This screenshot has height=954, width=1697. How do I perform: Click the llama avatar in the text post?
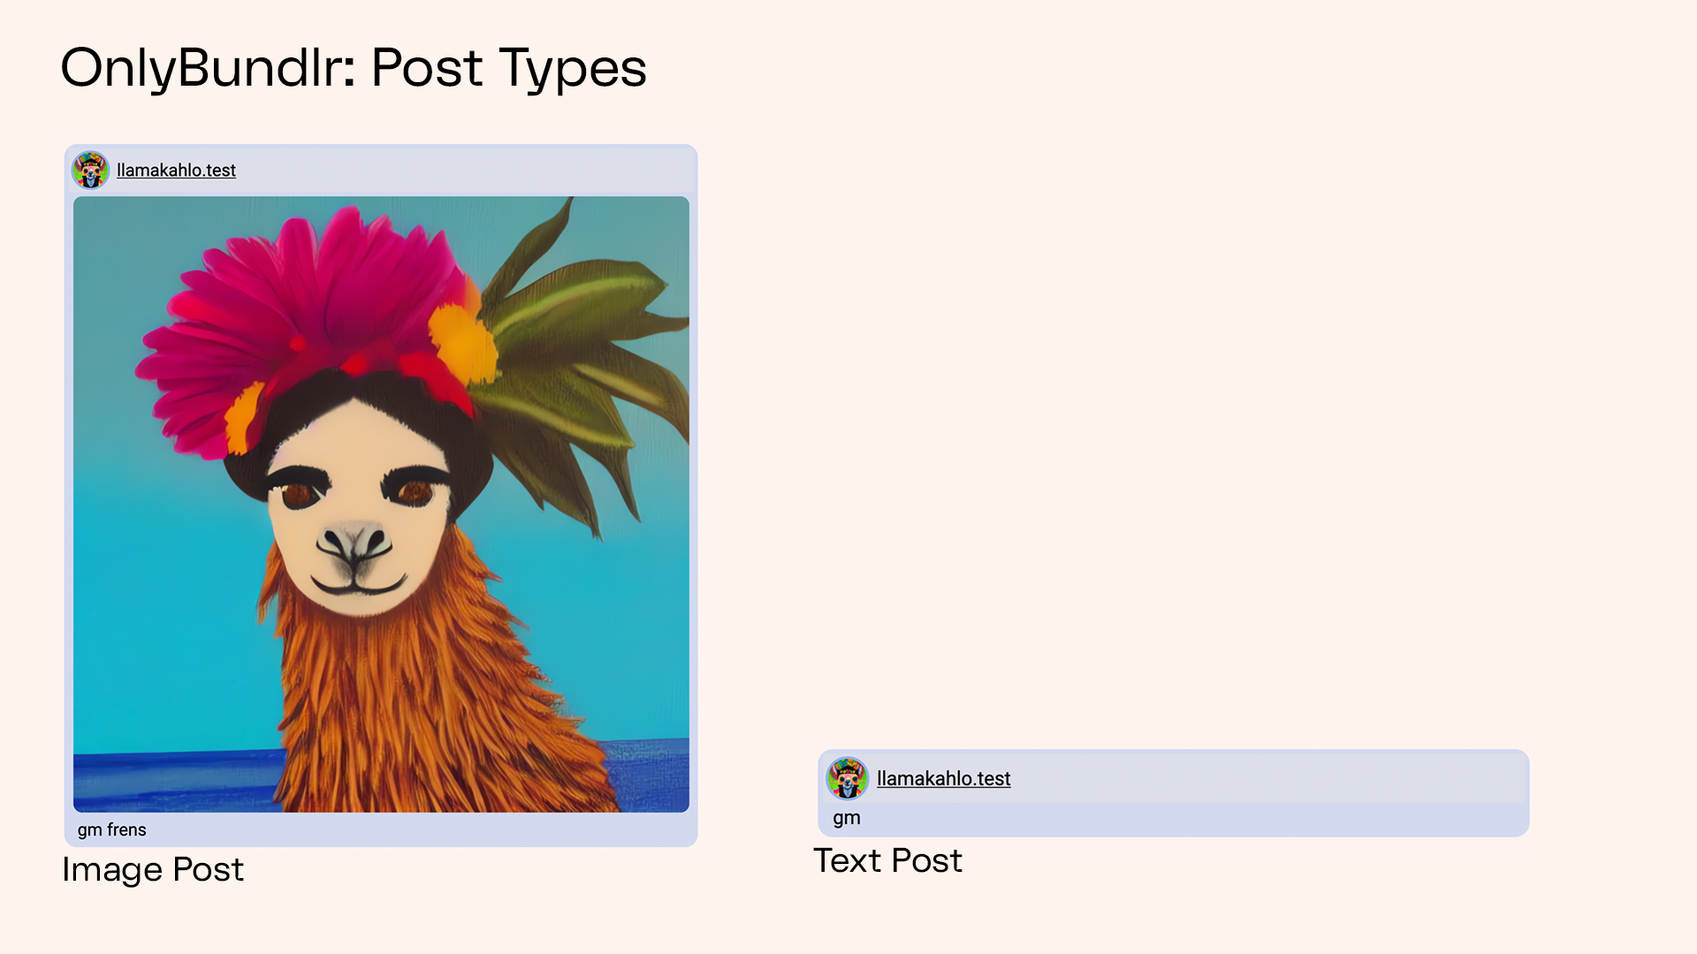tap(847, 778)
